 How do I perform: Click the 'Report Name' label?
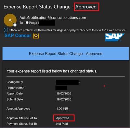[x=15, y=88]
